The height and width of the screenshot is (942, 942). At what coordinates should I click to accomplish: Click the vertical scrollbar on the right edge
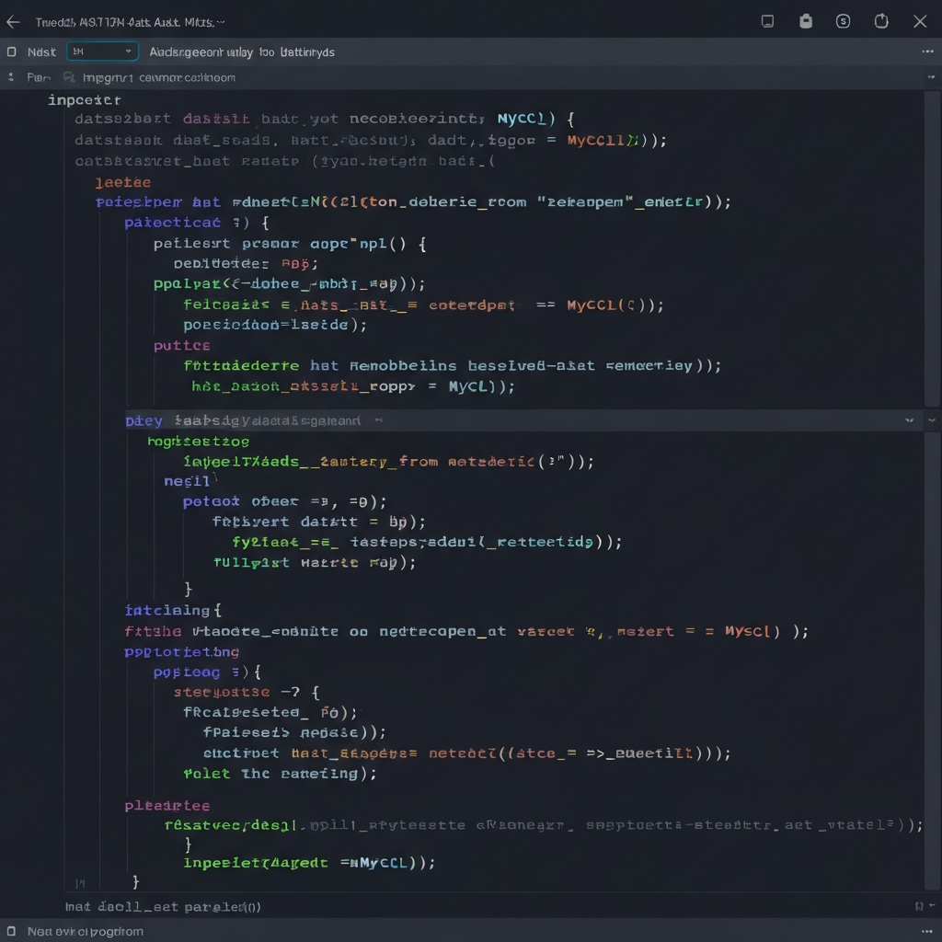point(931,248)
